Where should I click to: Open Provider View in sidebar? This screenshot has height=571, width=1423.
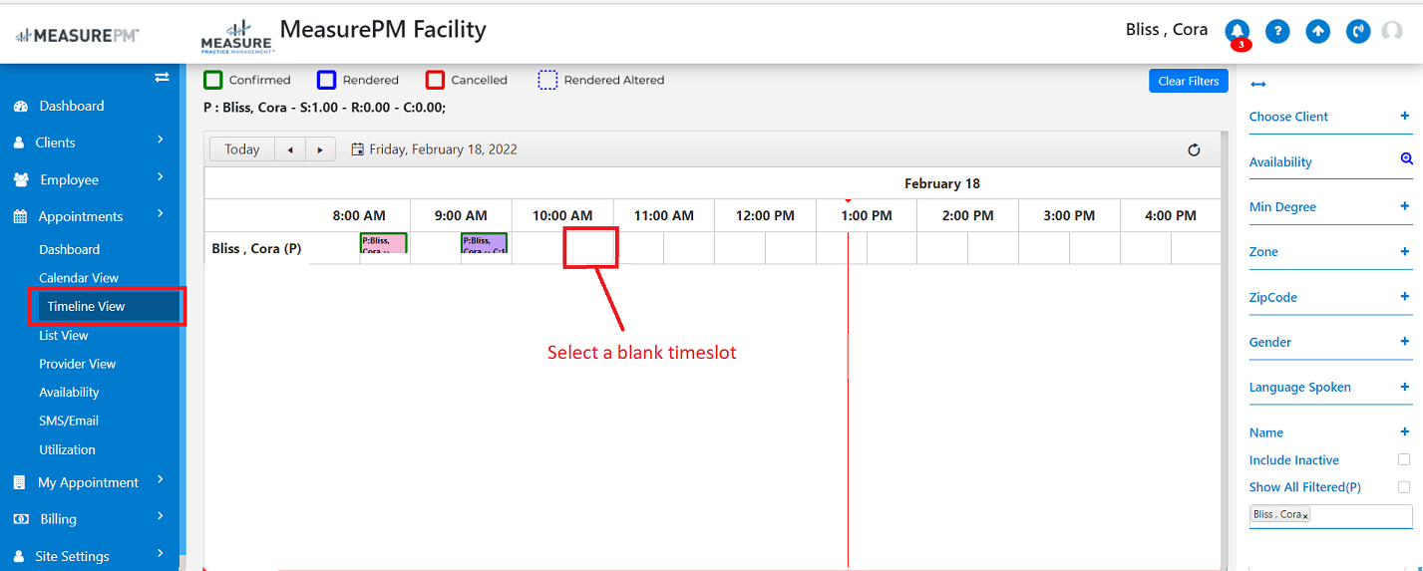click(78, 364)
